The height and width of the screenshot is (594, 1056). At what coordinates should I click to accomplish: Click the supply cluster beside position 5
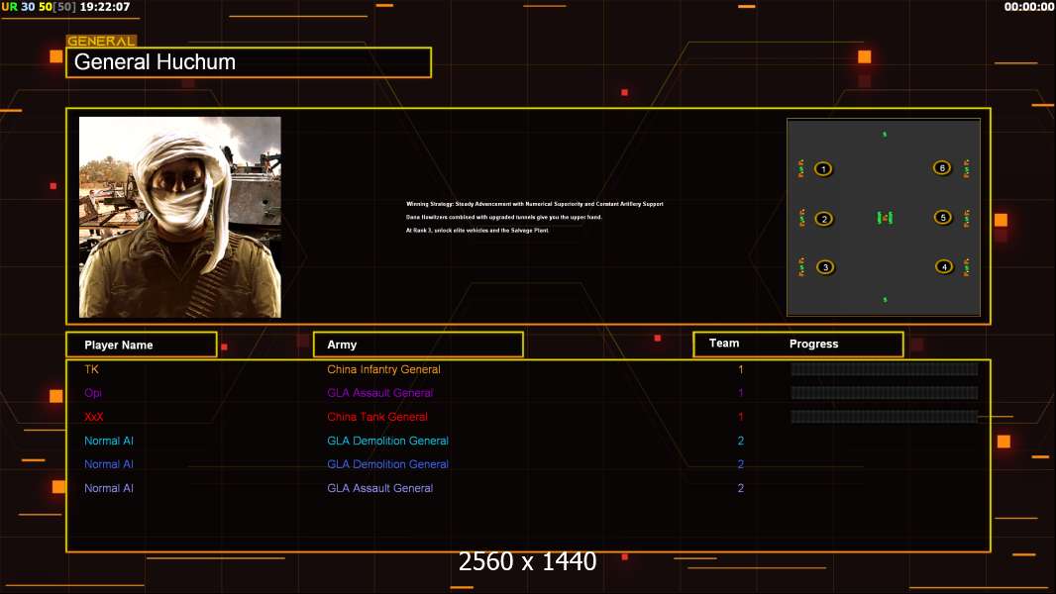967,218
